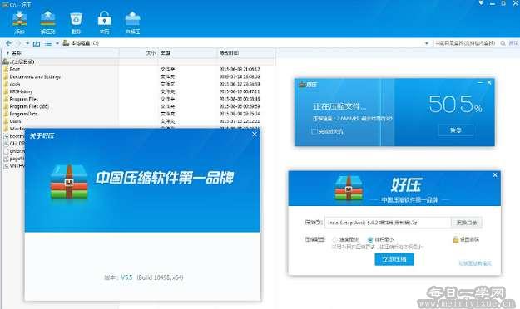
Task: Click the 50.5% progress indicator
Action: pos(455,104)
